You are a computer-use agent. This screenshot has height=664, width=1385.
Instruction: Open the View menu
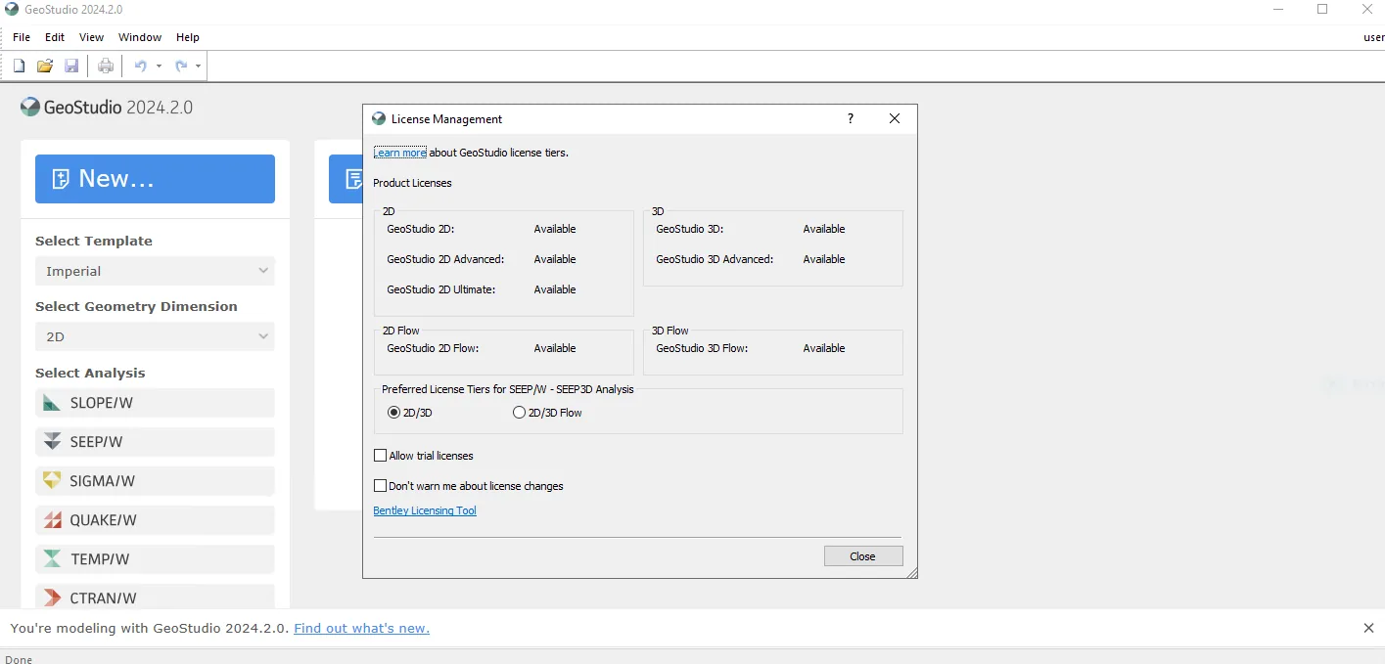(x=91, y=37)
